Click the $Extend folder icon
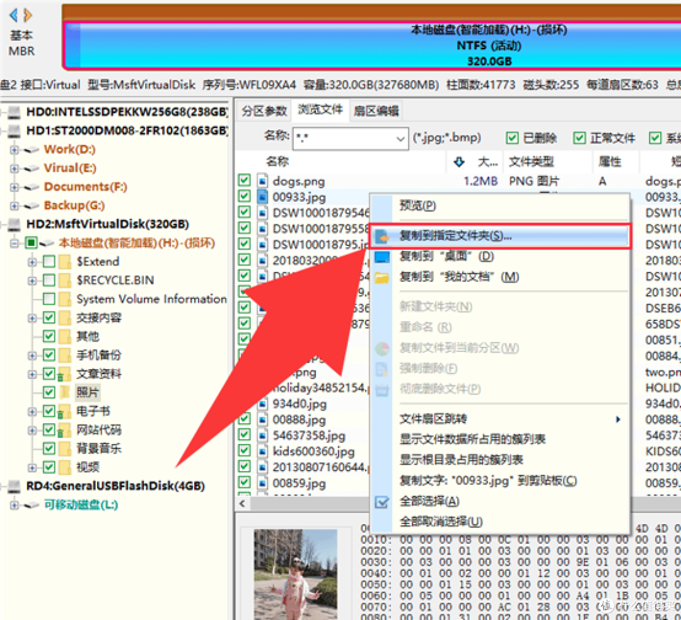Image resolution: width=681 pixels, height=620 pixels. pyautogui.click(x=65, y=262)
